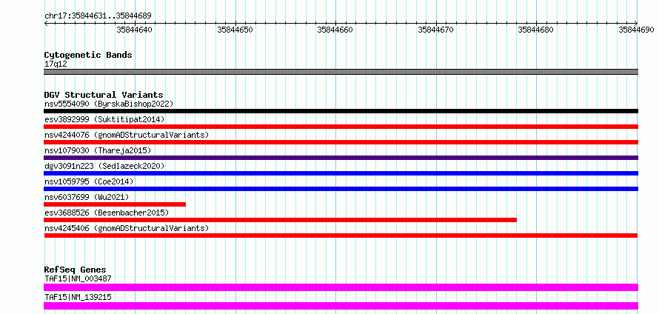
Task: Click the magenta TAF15|NM_003487 gene bar
Action: [x=341, y=287]
